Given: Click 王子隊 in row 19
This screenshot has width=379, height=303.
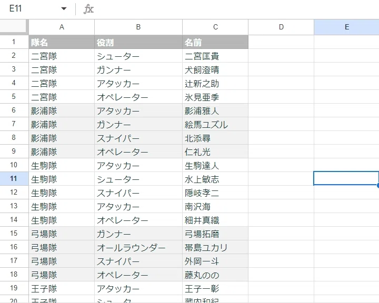Looking at the screenshot, I should click(62, 288).
